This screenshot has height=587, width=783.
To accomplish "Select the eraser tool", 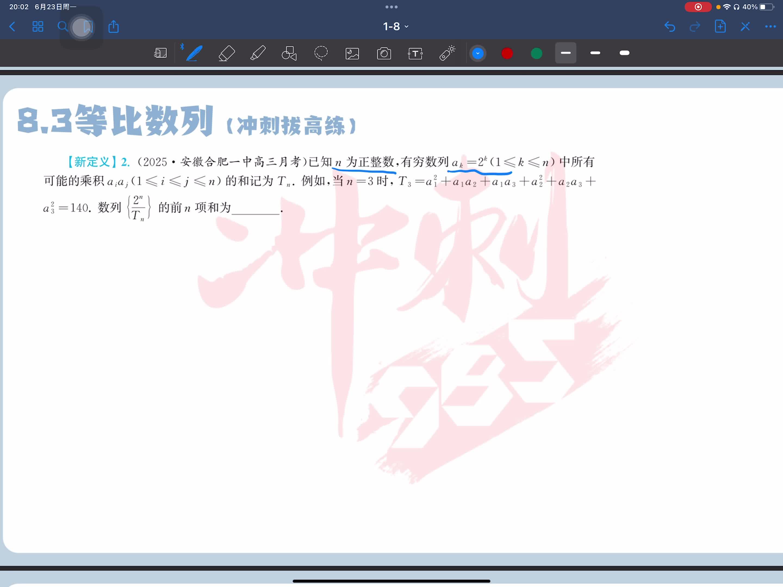I will [226, 54].
